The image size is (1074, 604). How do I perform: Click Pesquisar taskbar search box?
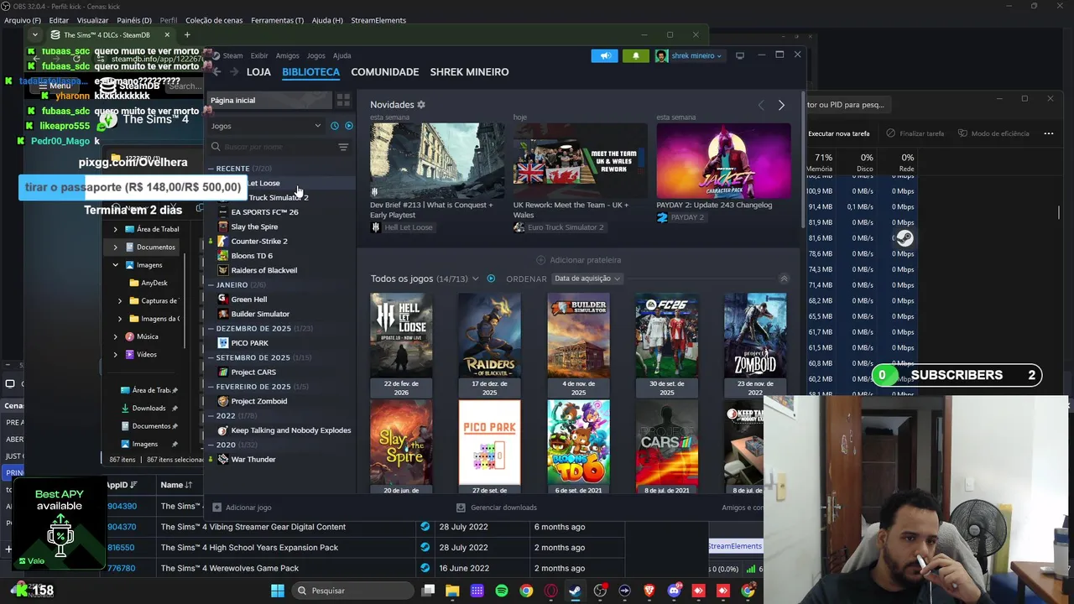[x=352, y=591]
